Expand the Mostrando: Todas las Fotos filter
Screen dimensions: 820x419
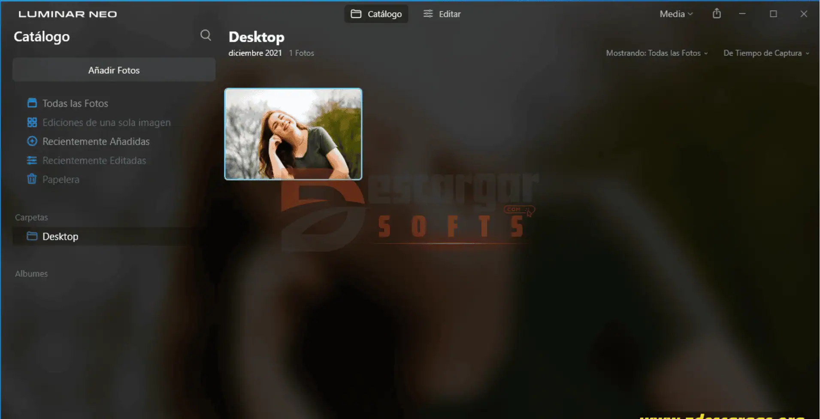[657, 53]
